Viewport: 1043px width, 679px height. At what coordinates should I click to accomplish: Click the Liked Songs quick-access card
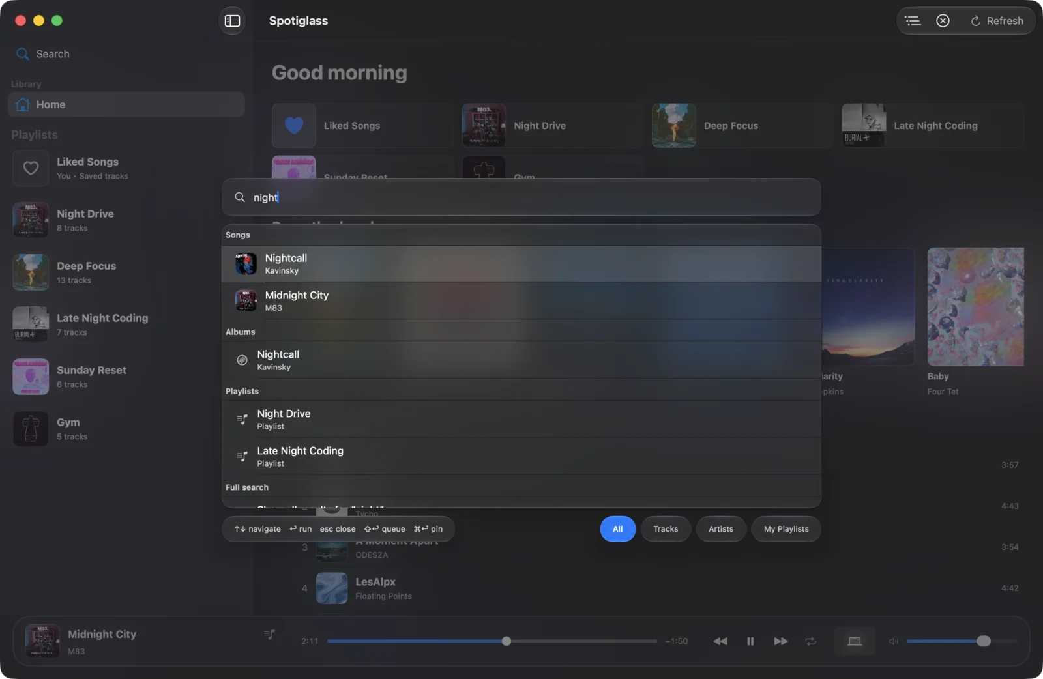pyautogui.click(x=362, y=125)
